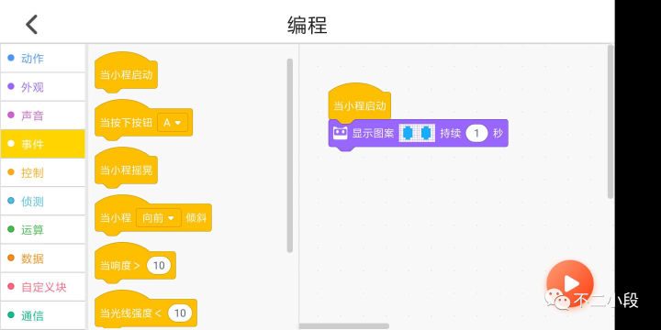This screenshot has width=661, height=330.
Task: Select the 运算 category
Action: [x=42, y=230]
